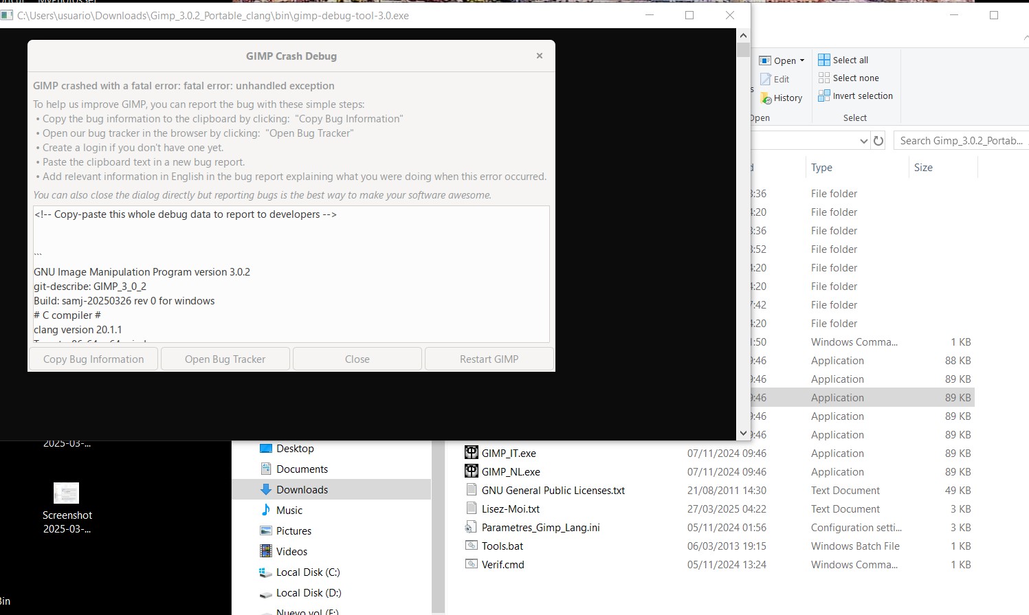Select Lisez-Moi.txt file icon

[x=471, y=508]
